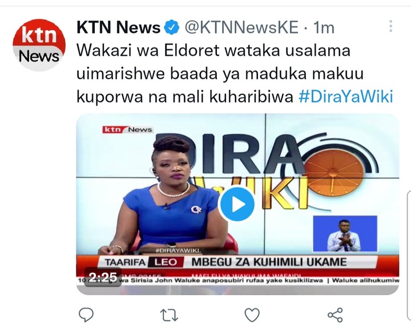Click the blue verified badge
Viewport: 411px width, 334px height.
click(171, 27)
